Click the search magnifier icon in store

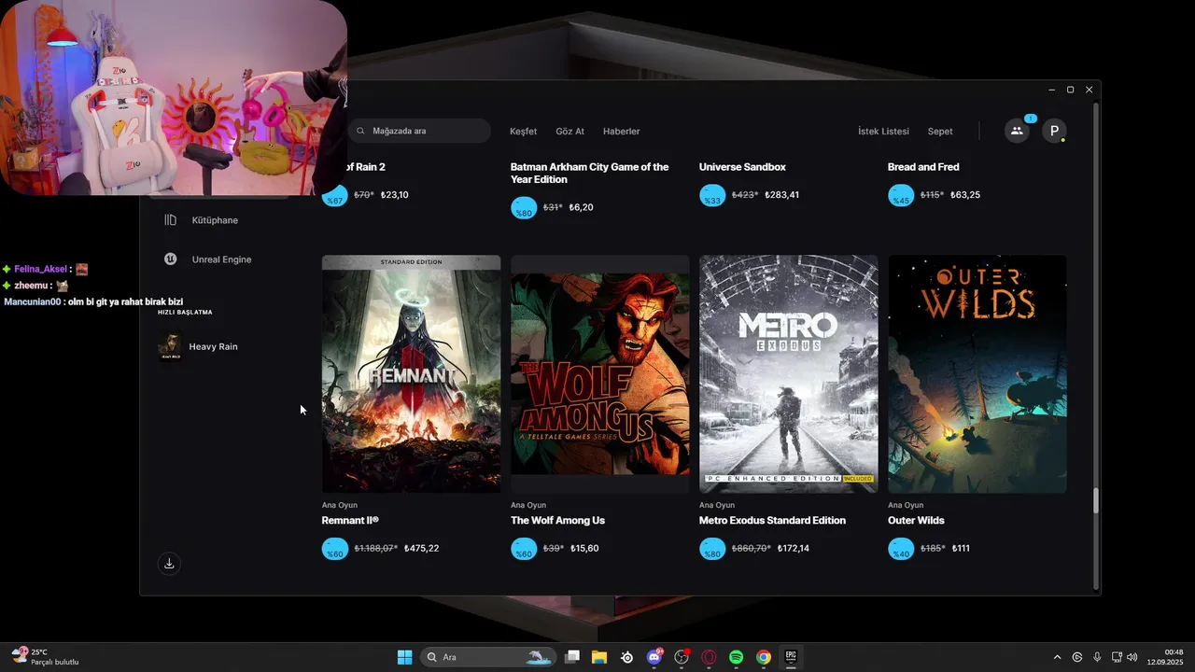pos(360,131)
